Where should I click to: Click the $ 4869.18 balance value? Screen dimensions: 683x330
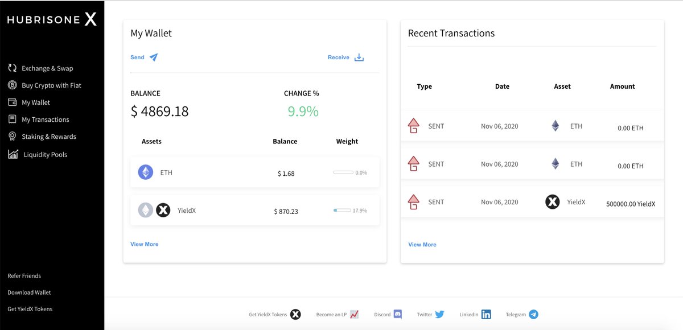point(160,112)
